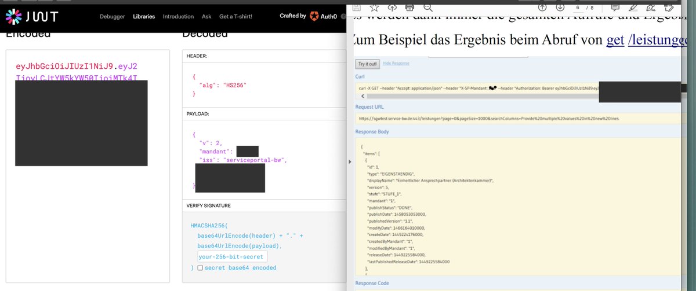Click the magnifier search icon in PDF toolbar
696x291 pixels.
pyautogui.click(x=428, y=7)
